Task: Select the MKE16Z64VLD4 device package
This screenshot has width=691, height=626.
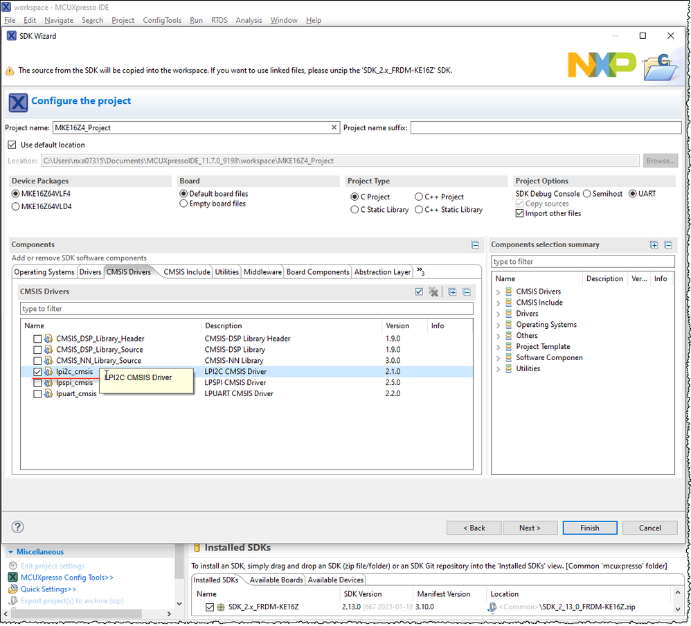Action: [15, 206]
